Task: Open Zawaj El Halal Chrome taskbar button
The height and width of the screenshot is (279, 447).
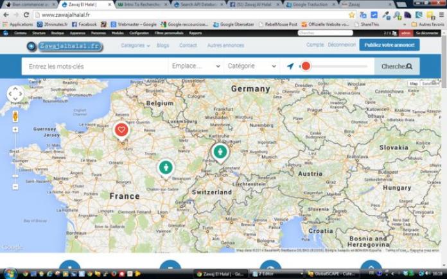Action: [x=221, y=274]
